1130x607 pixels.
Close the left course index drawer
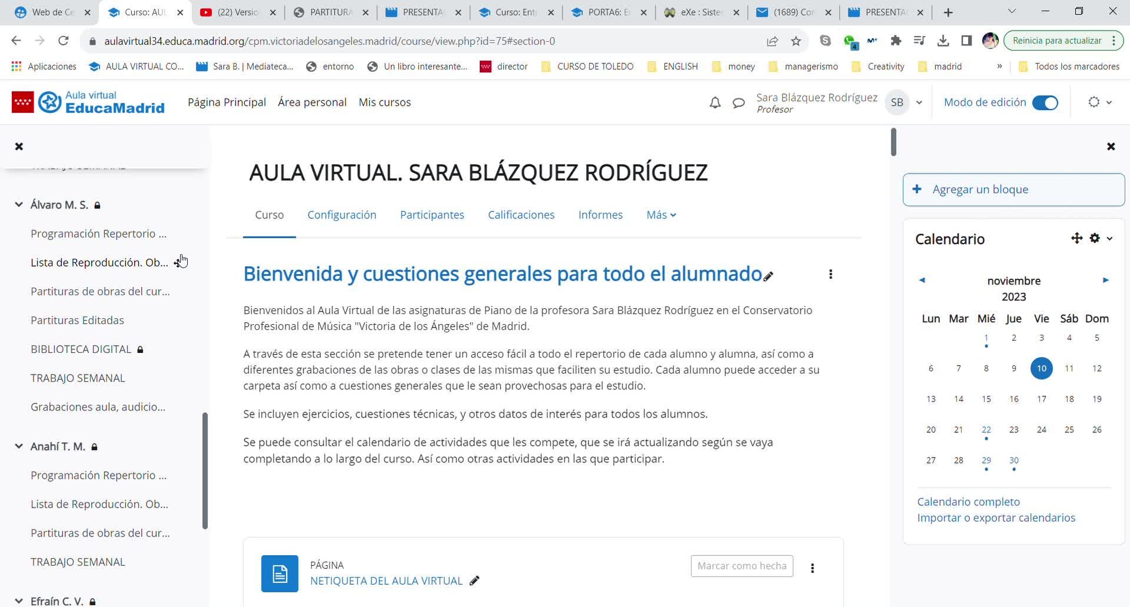tap(19, 146)
